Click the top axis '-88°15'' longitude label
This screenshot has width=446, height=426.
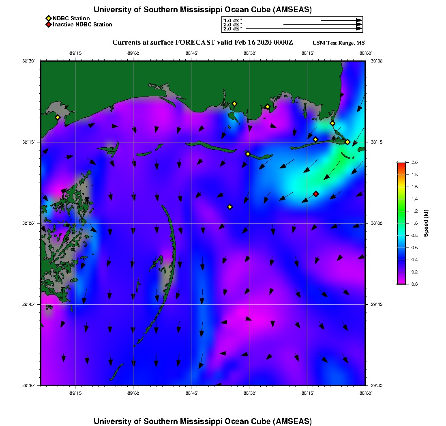coord(307,53)
